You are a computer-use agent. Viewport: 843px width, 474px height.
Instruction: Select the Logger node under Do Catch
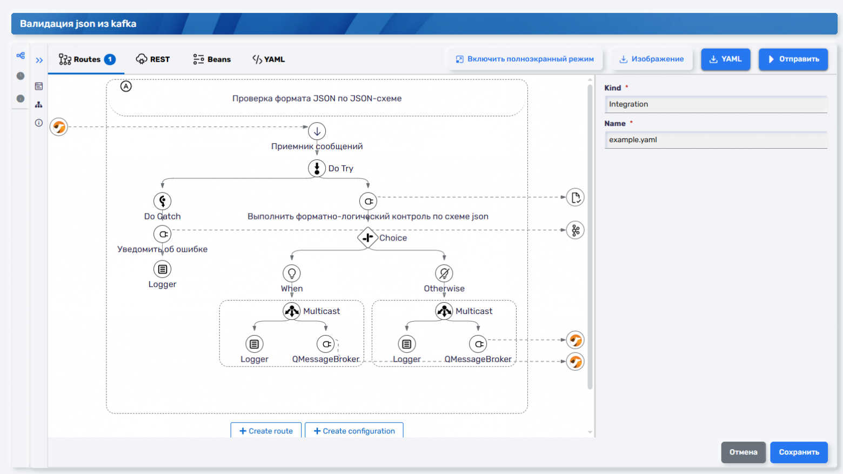pos(163,269)
